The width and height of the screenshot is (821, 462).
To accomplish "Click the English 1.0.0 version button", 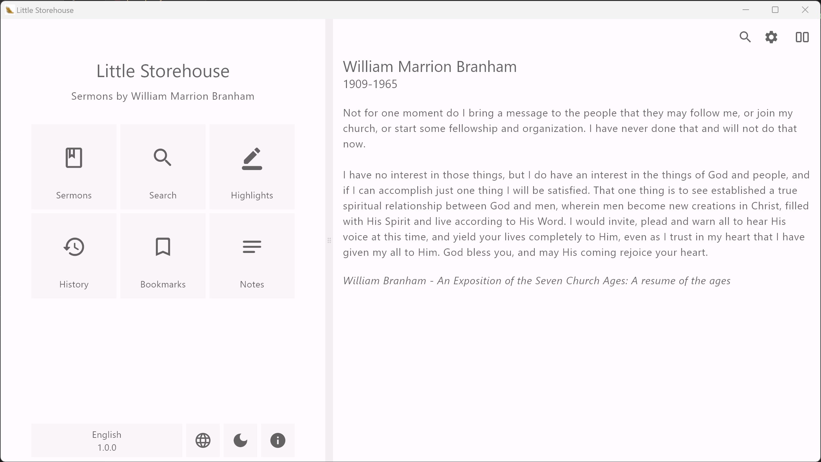I will pyautogui.click(x=107, y=440).
